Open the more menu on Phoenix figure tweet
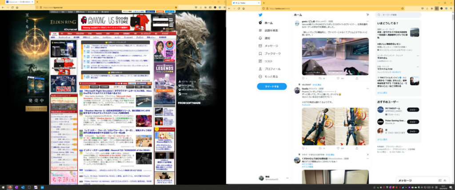Image resolution: width=455 pixels, height=190 pixels. tap(367, 89)
